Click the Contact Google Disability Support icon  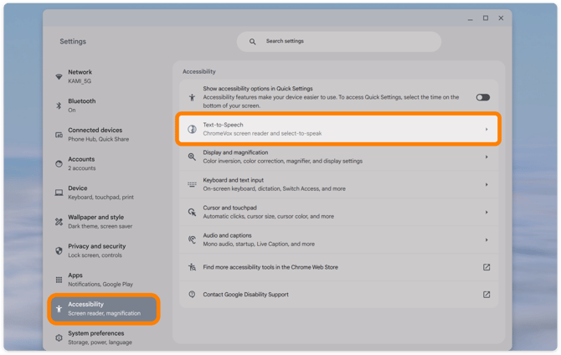click(192, 295)
